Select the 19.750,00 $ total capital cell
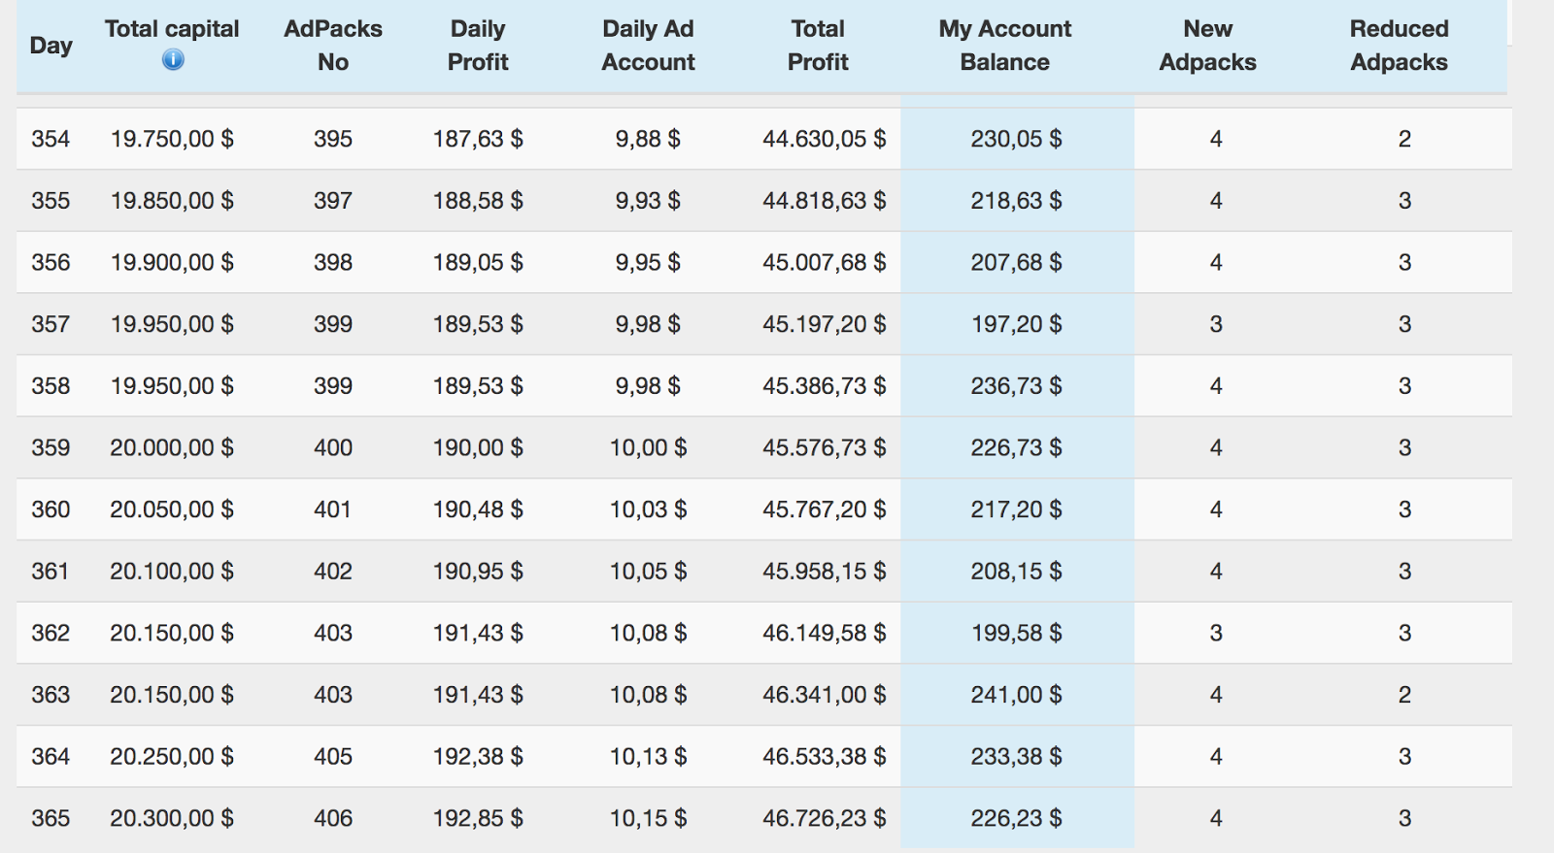This screenshot has height=853, width=1554. [172, 139]
